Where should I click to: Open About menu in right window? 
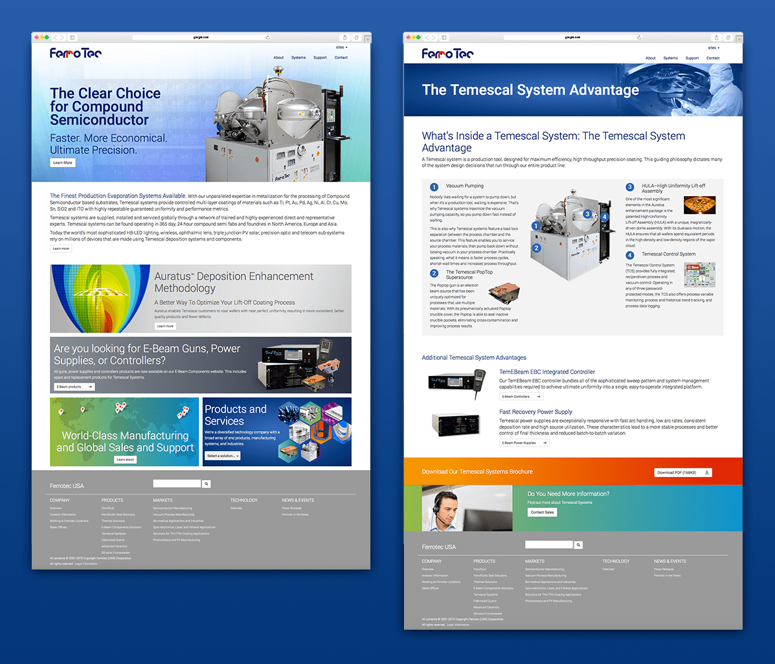point(651,58)
